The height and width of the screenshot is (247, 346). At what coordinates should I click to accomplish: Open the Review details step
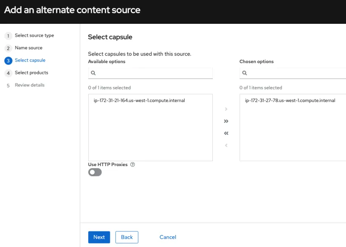tap(29, 85)
